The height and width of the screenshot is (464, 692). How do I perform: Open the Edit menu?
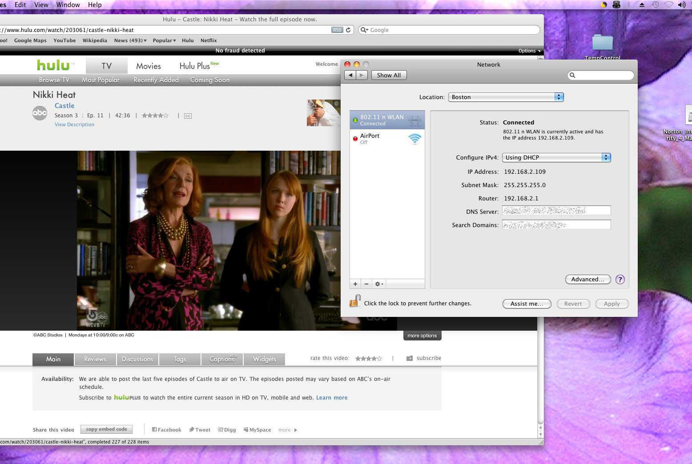coord(20,5)
